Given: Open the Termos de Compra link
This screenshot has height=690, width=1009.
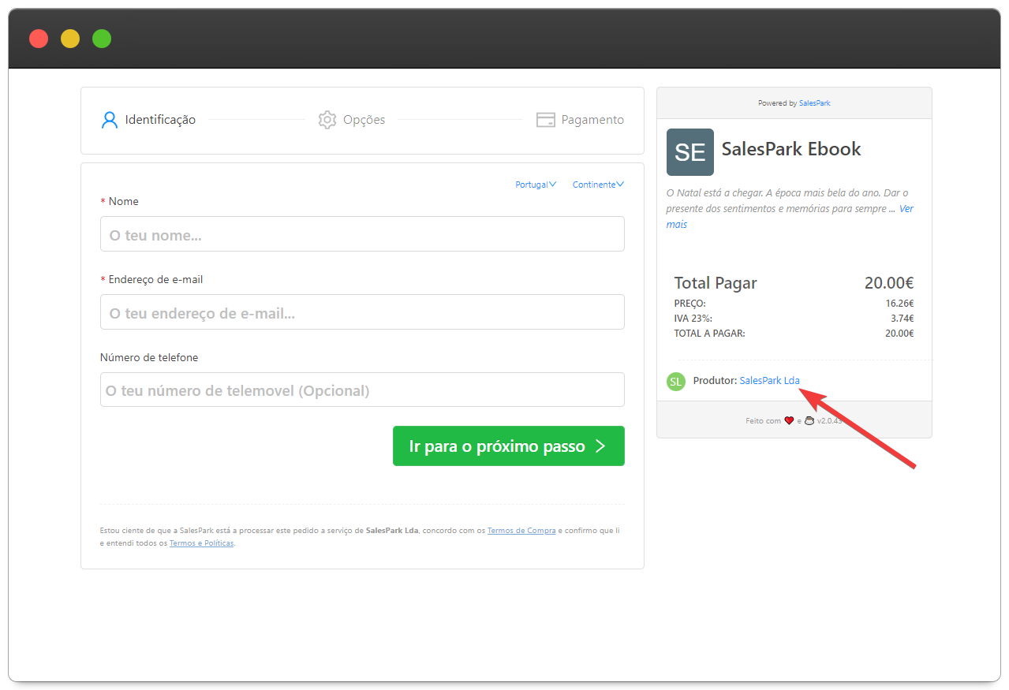Looking at the screenshot, I should tap(521, 531).
